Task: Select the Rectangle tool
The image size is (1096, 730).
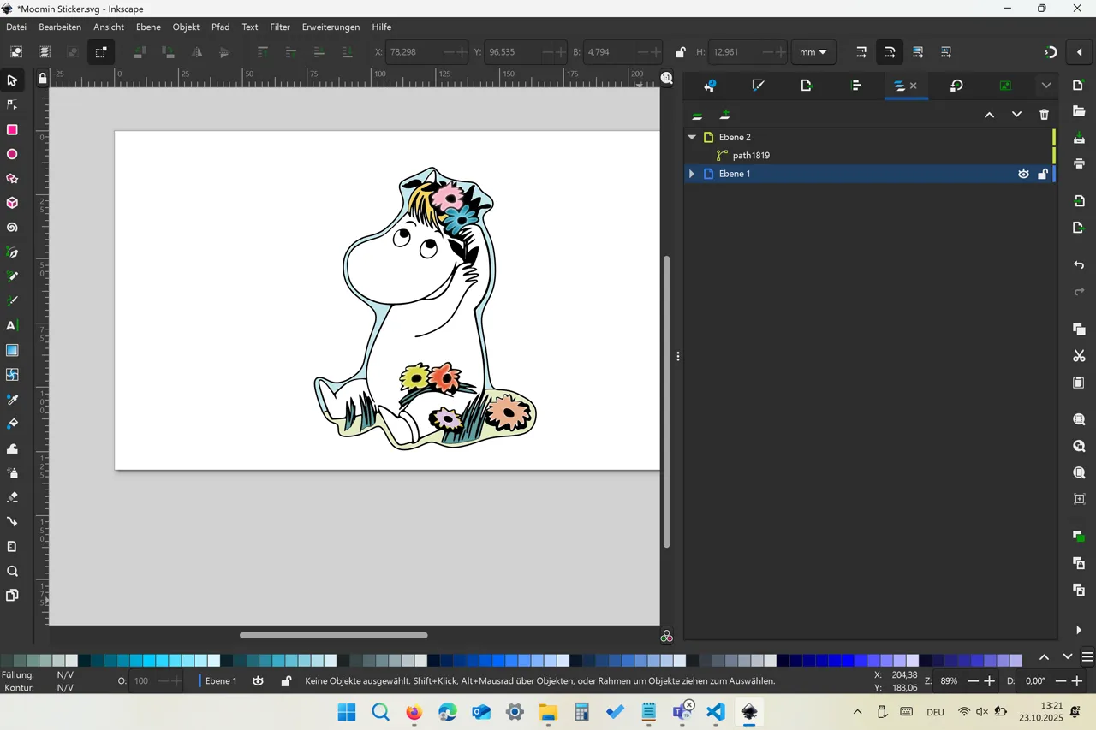Action: pos(12,130)
